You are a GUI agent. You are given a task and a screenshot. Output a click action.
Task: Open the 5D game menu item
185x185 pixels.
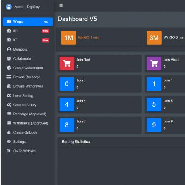pyautogui.click(x=28, y=31)
